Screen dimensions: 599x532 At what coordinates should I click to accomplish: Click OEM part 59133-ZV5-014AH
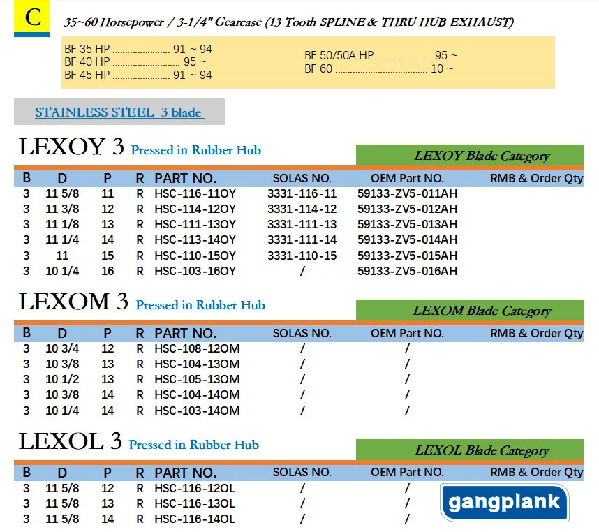click(407, 239)
